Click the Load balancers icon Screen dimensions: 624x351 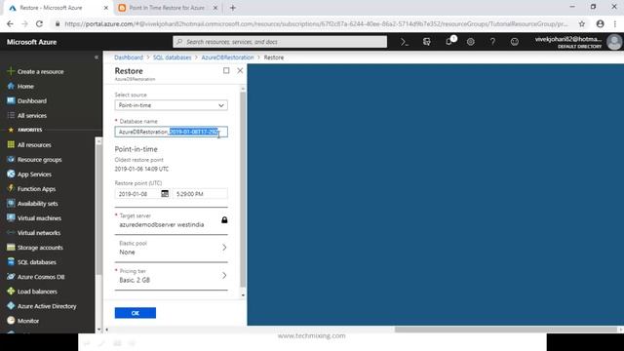[x=11, y=292]
